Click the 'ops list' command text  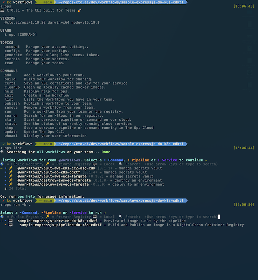(x=13, y=148)
